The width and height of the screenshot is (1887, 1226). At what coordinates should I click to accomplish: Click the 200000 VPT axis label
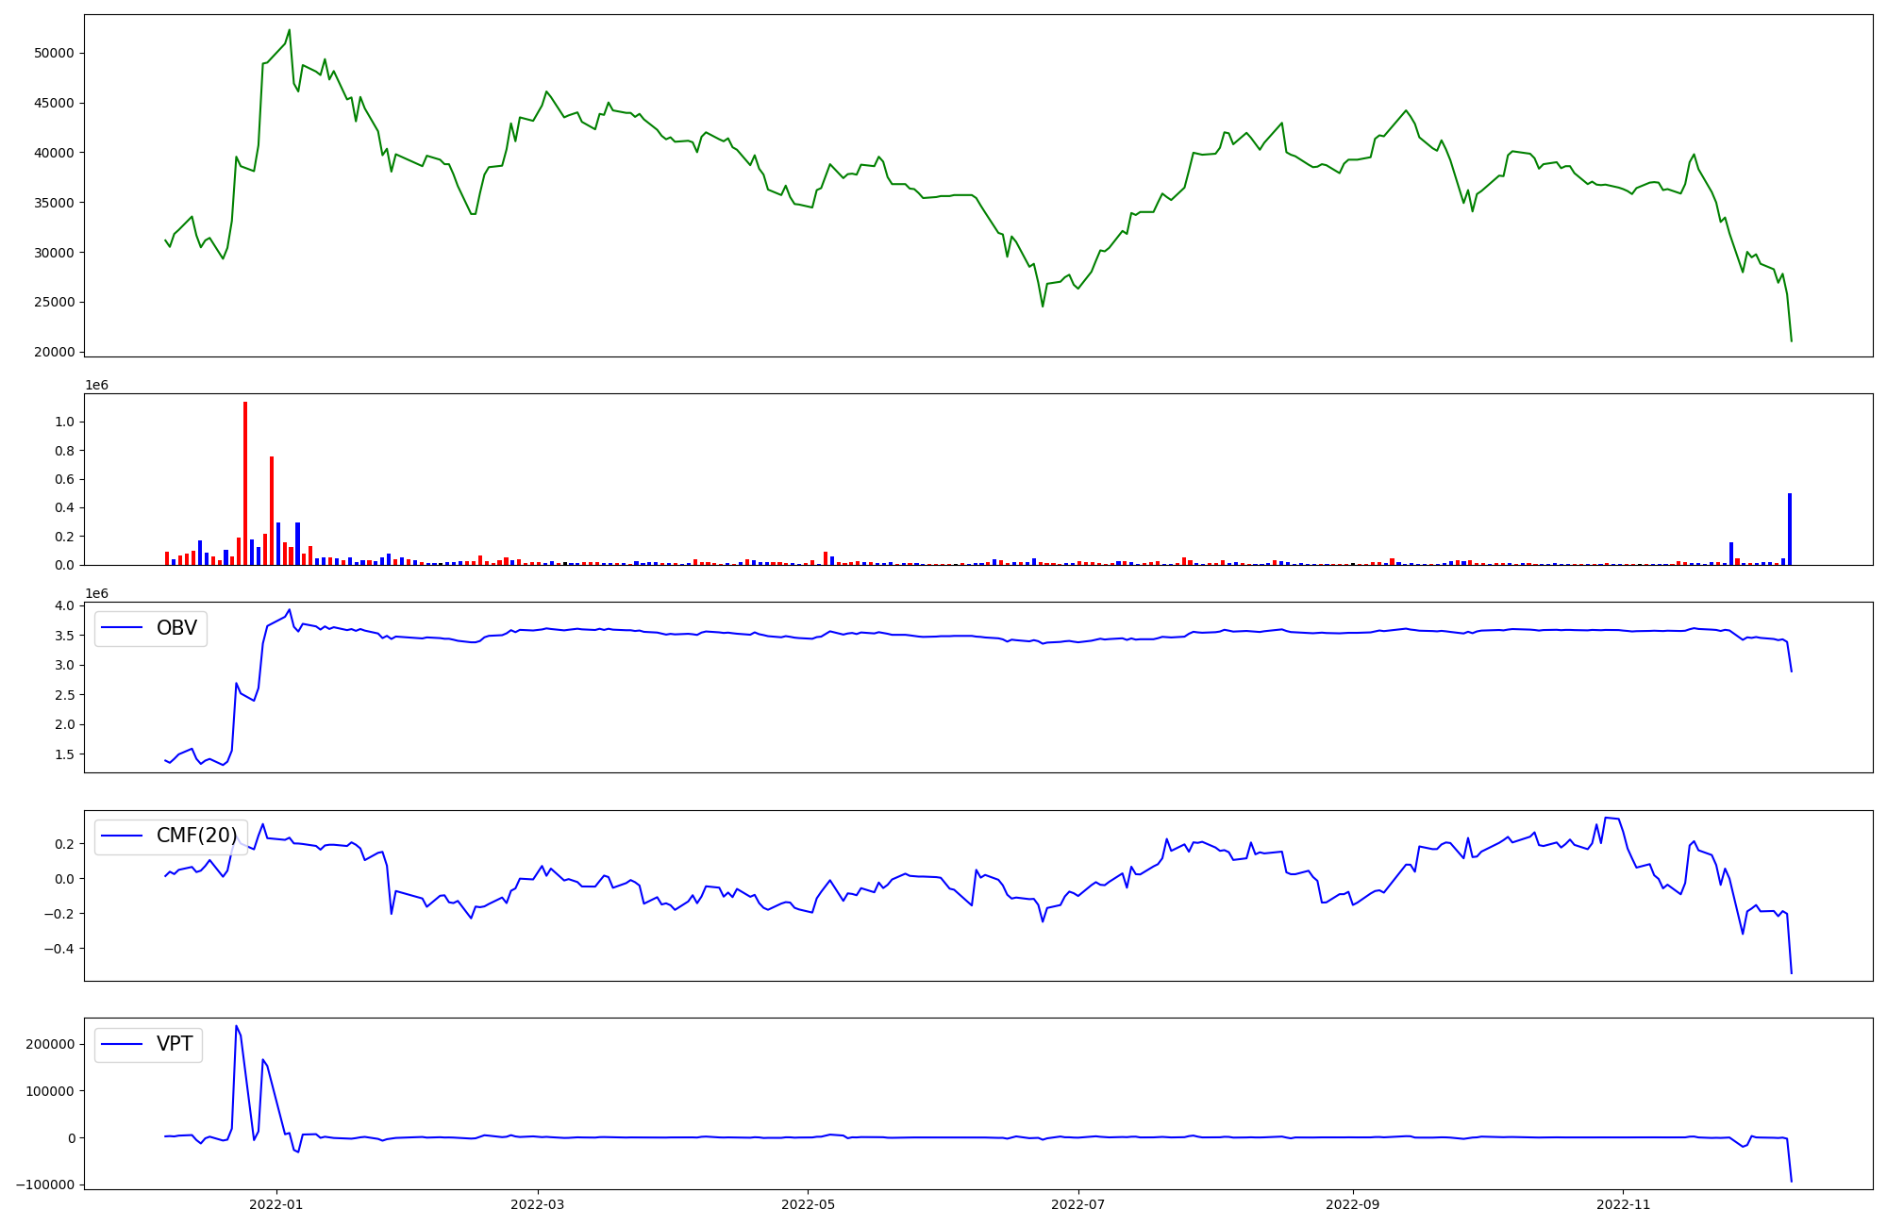(51, 1044)
